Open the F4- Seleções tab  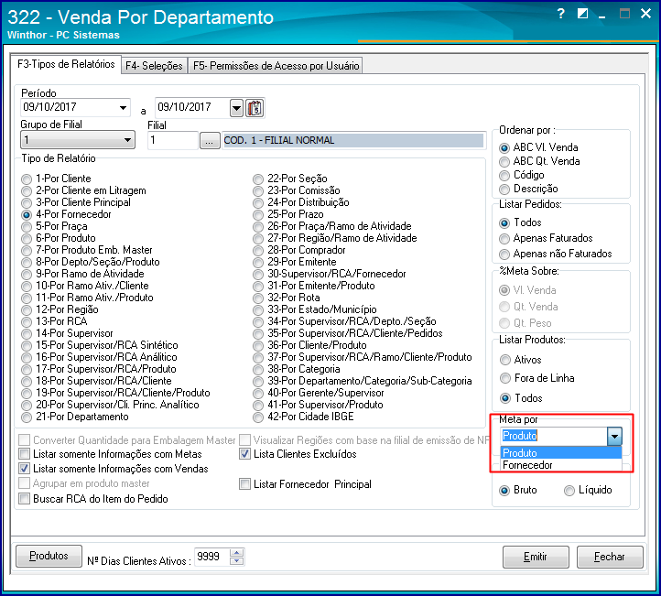[x=154, y=66]
